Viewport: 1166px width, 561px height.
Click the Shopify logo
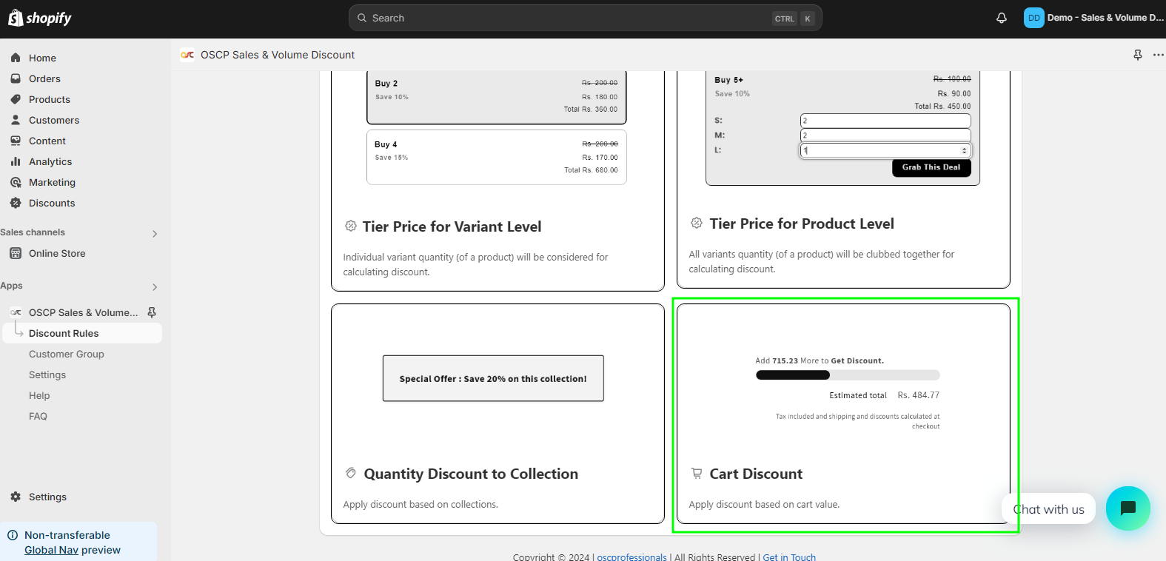40,18
